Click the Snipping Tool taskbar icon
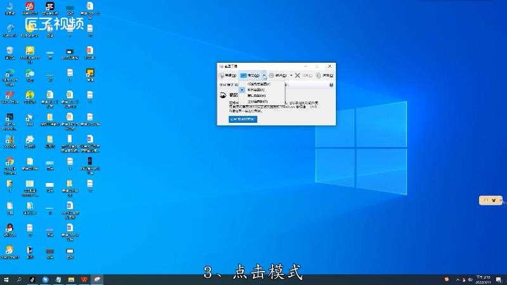 pyautogui.click(x=97, y=280)
